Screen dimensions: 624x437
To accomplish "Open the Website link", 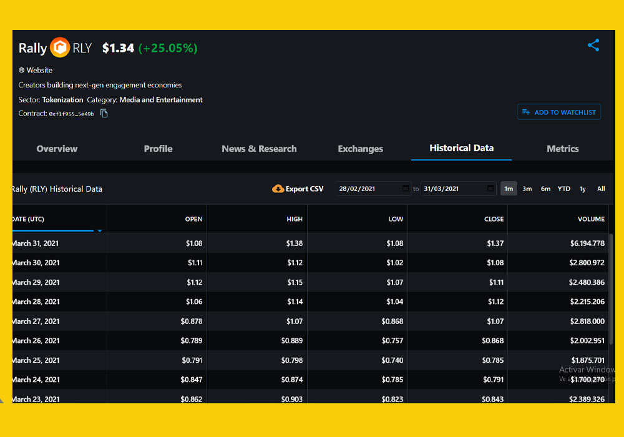I will coord(39,70).
